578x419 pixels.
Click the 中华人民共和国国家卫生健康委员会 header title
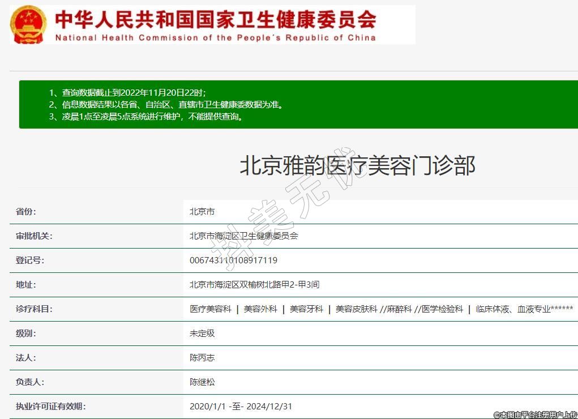(215, 20)
